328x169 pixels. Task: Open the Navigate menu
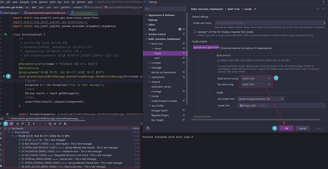pyautogui.click(x=24, y=2)
